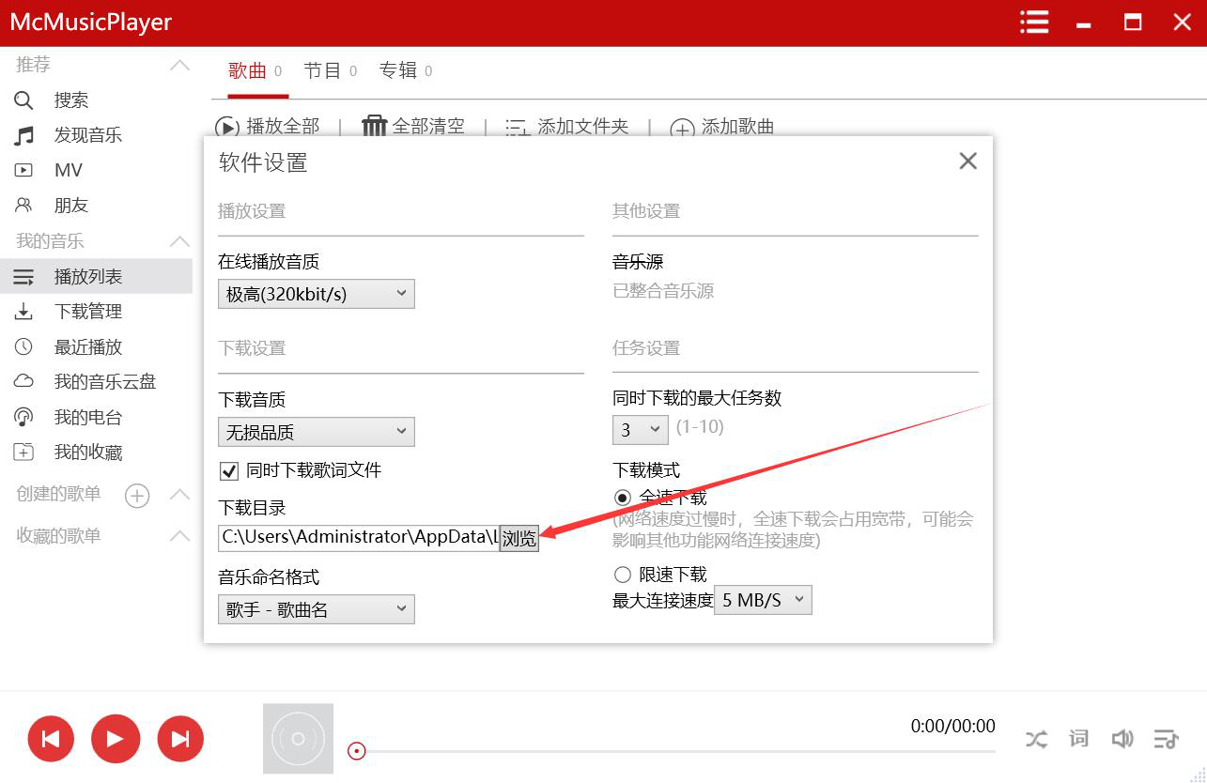Toggle shuffle playback mode icon

(1036, 739)
